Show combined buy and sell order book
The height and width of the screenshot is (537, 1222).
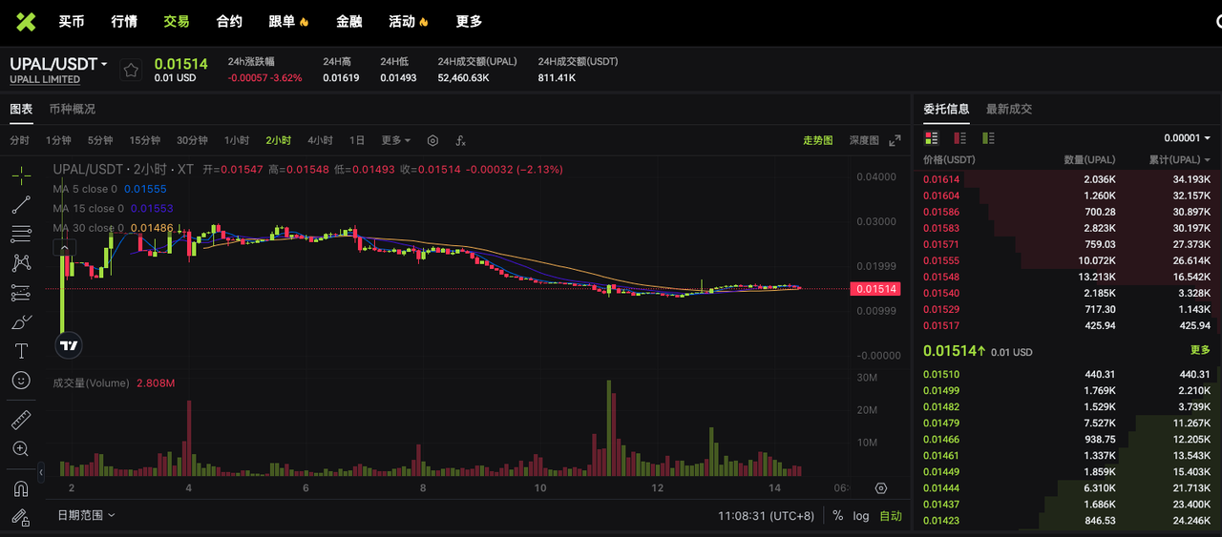coord(931,137)
